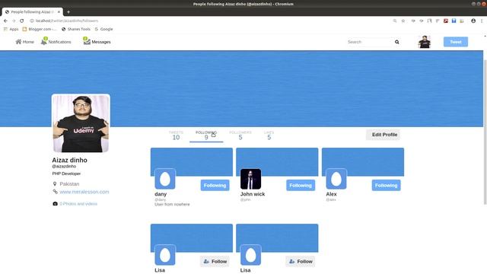Open the www.meralesson.com link
Image resolution: width=487 pixels, height=274 pixels.
tap(84, 192)
